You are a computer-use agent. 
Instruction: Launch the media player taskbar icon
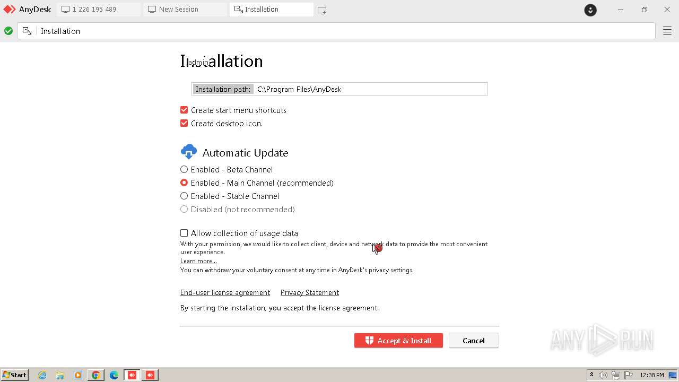(78, 375)
